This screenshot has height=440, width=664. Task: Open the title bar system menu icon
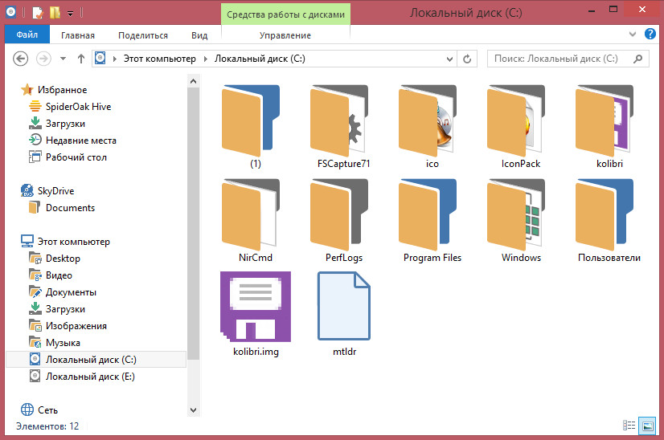point(11,12)
